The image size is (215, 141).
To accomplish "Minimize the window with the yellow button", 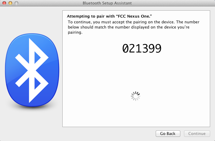I will coord(10,3).
